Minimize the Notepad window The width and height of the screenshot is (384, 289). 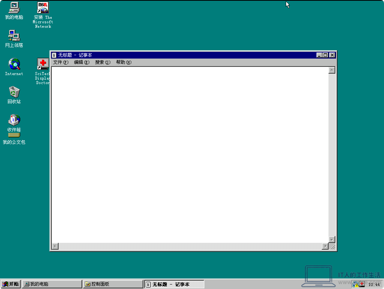319,55
